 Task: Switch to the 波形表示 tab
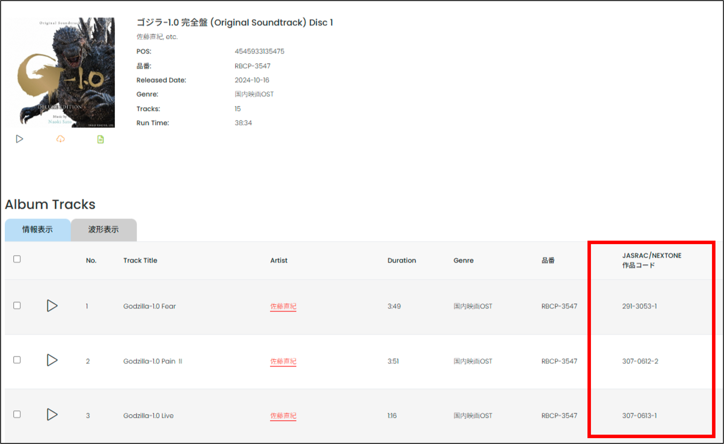coord(103,230)
